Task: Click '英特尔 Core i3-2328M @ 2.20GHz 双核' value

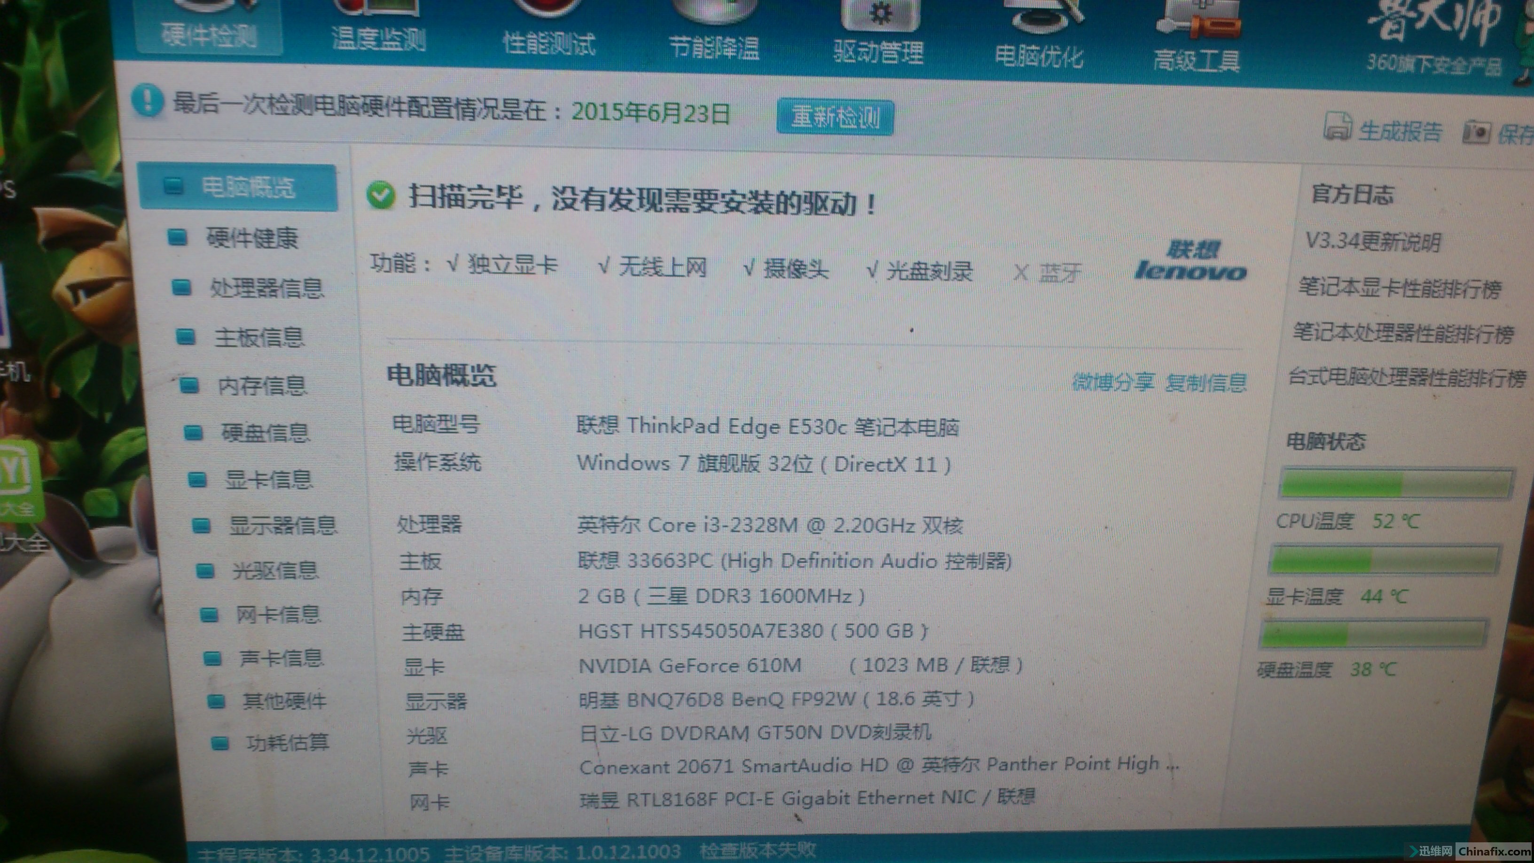Action: click(x=770, y=526)
